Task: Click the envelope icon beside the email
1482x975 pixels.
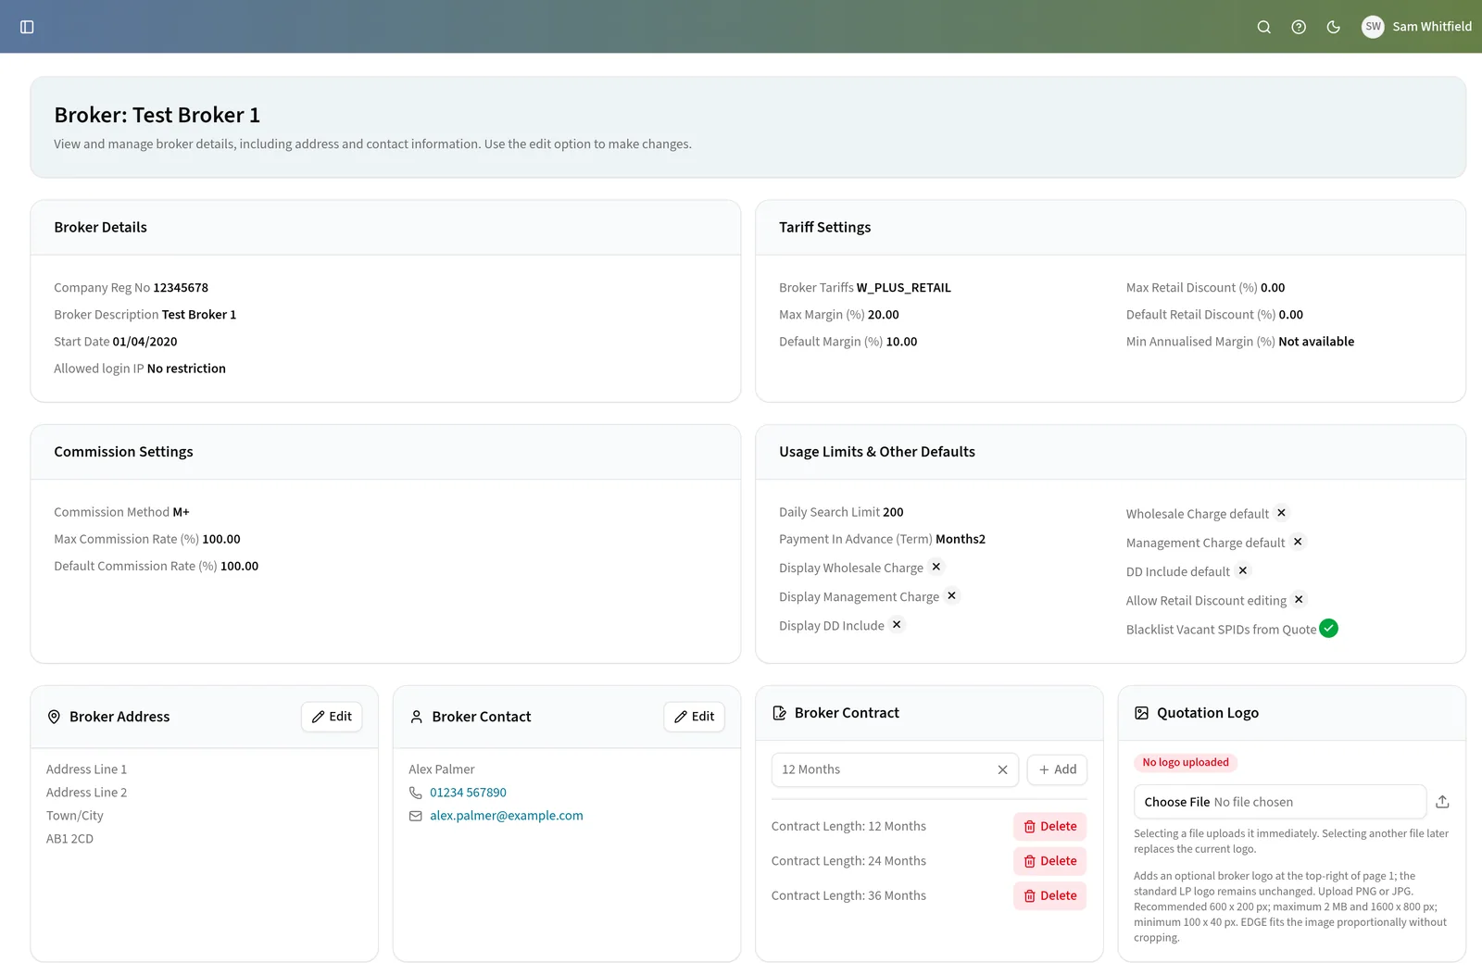Action: (415, 816)
